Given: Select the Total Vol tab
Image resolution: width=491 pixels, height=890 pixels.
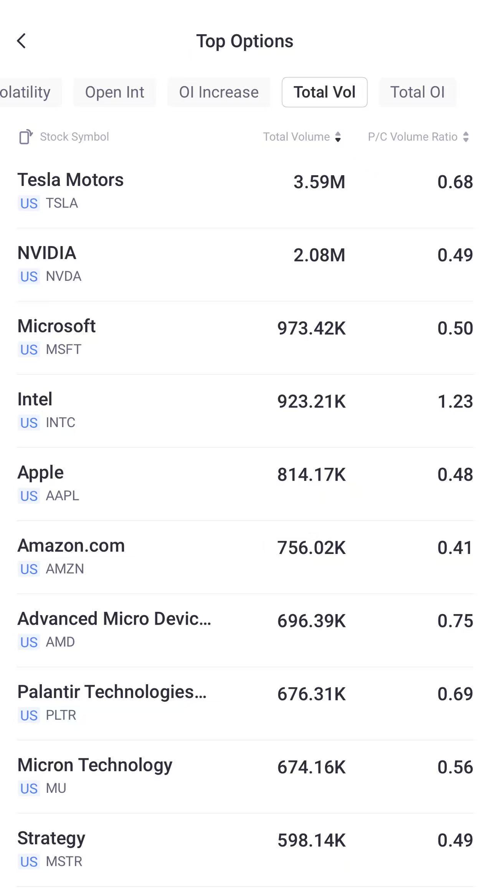Looking at the screenshot, I should click(324, 92).
